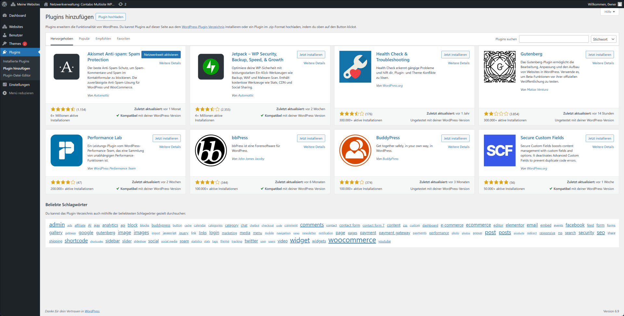Image resolution: width=624 pixels, height=316 pixels.
Task: Open Themes via its sidebar icon
Action: coord(5,43)
